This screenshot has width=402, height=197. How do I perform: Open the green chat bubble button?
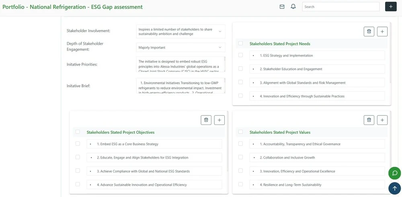pos(394,173)
